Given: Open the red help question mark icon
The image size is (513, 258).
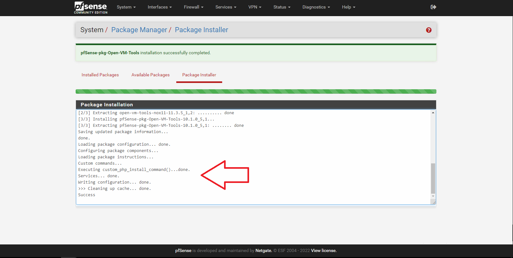Looking at the screenshot, I should pos(429,30).
